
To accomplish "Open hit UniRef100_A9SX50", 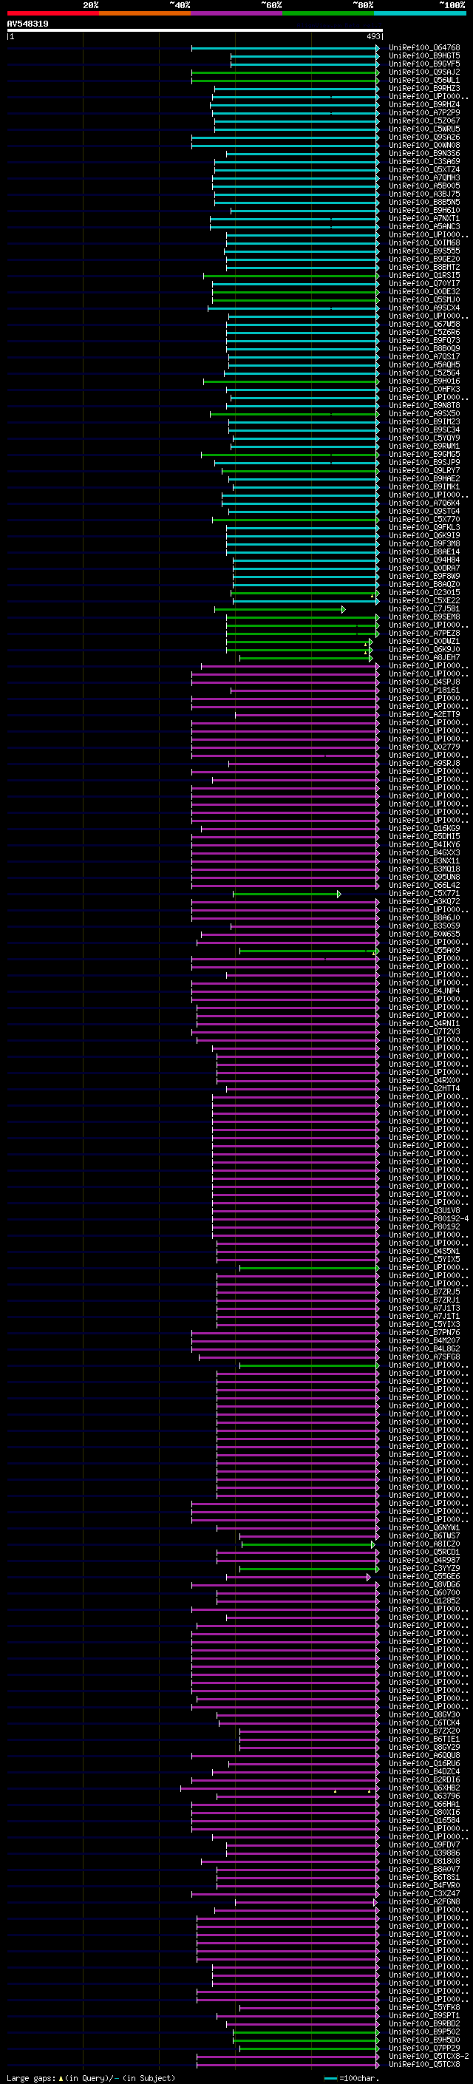I will 424,413.
